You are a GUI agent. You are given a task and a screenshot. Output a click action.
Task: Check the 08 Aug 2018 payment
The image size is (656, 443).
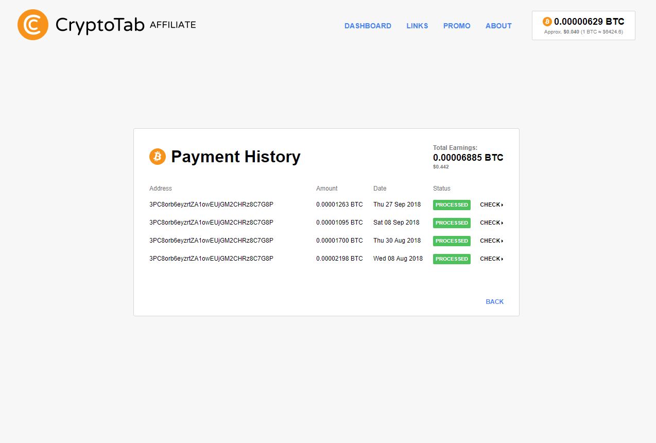point(491,259)
